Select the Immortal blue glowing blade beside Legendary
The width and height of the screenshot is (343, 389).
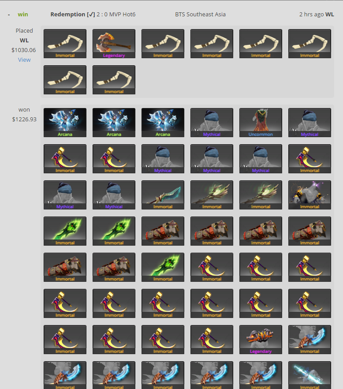coord(309,340)
